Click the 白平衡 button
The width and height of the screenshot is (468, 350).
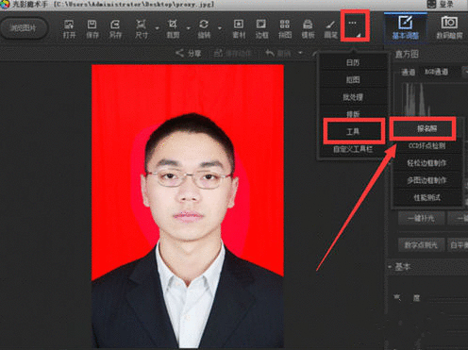(x=458, y=244)
